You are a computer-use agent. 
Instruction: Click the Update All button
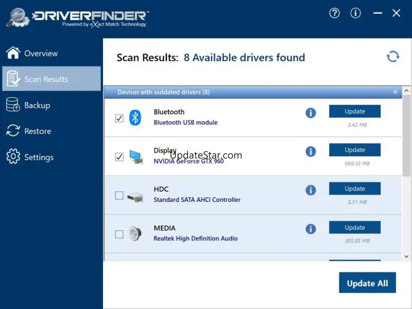367,283
